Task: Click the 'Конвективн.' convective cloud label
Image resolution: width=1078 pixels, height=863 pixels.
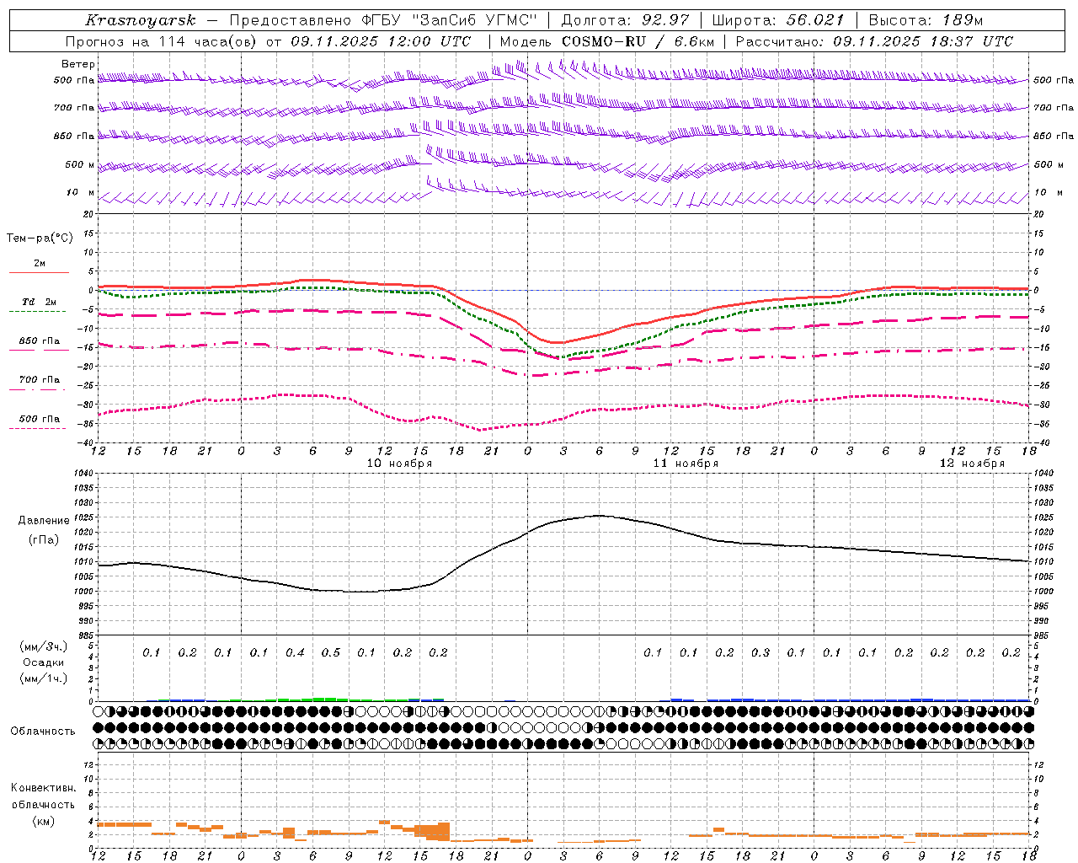Action: click(x=43, y=788)
